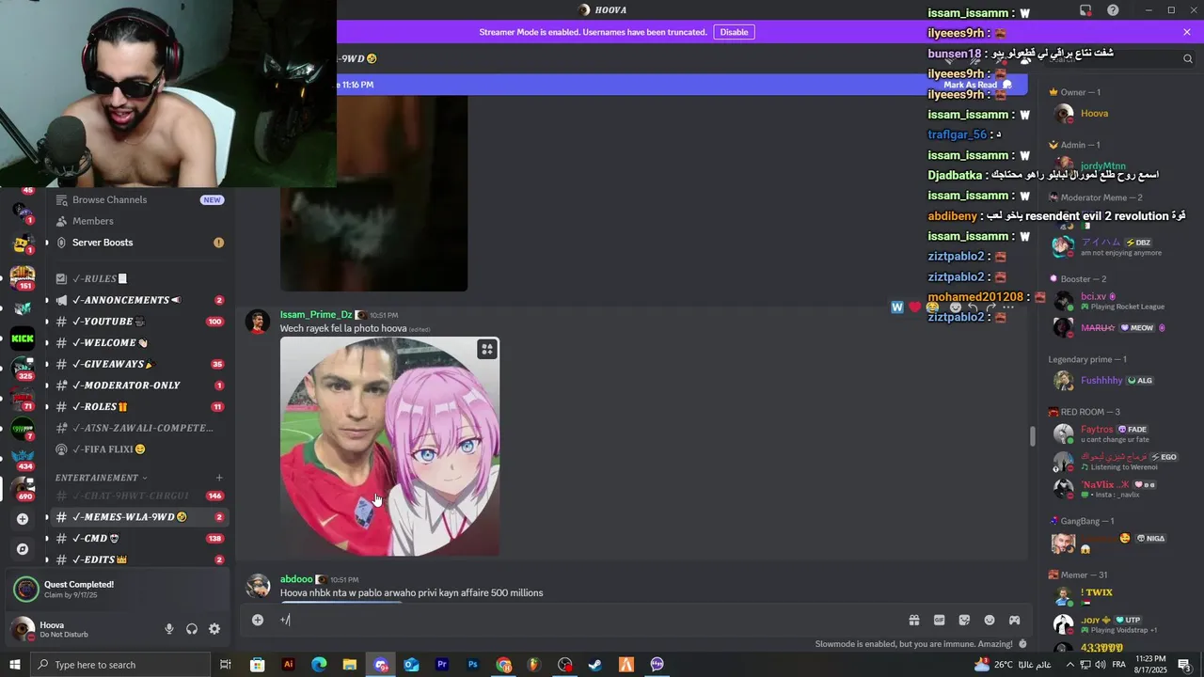Click the search magnifier icon
This screenshot has width=1204, height=677.
click(1188, 58)
